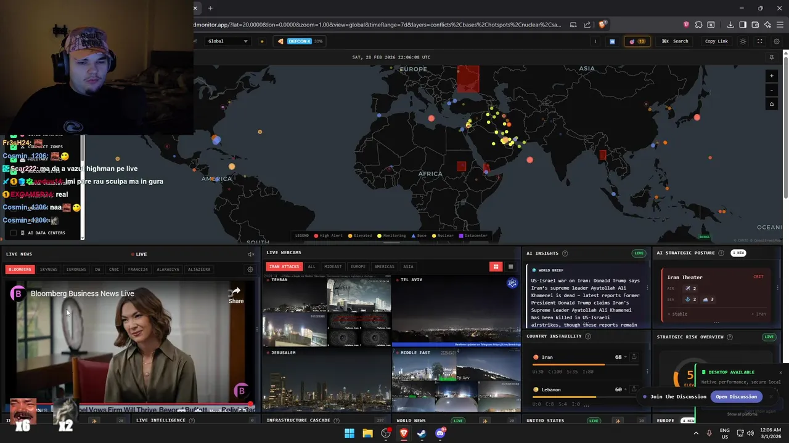Screen dimensions: 789x443
Task: Toggle the AI Data Centers layer checkbox
Action: 14,233
